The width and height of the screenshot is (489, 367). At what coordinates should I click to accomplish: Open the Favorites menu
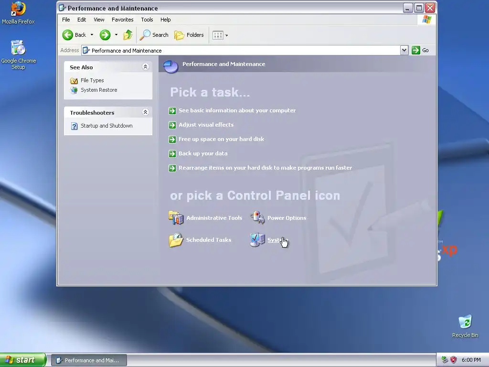point(123,20)
